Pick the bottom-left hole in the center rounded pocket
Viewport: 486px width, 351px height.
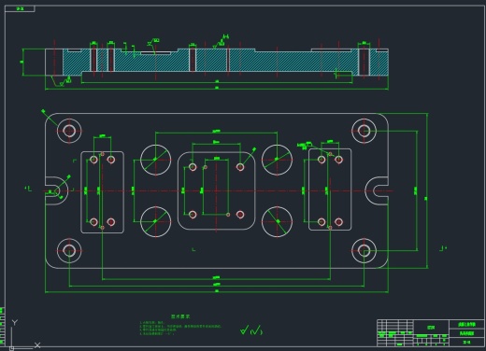[193, 215]
